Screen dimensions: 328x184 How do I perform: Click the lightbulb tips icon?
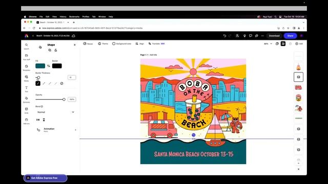[x=244, y=36]
